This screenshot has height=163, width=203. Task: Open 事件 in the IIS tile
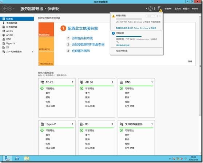pyautogui.click(x=87, y=135)
